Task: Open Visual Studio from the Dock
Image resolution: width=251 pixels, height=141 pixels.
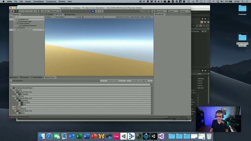Action: pyautogui.click(x=161, y=136)
